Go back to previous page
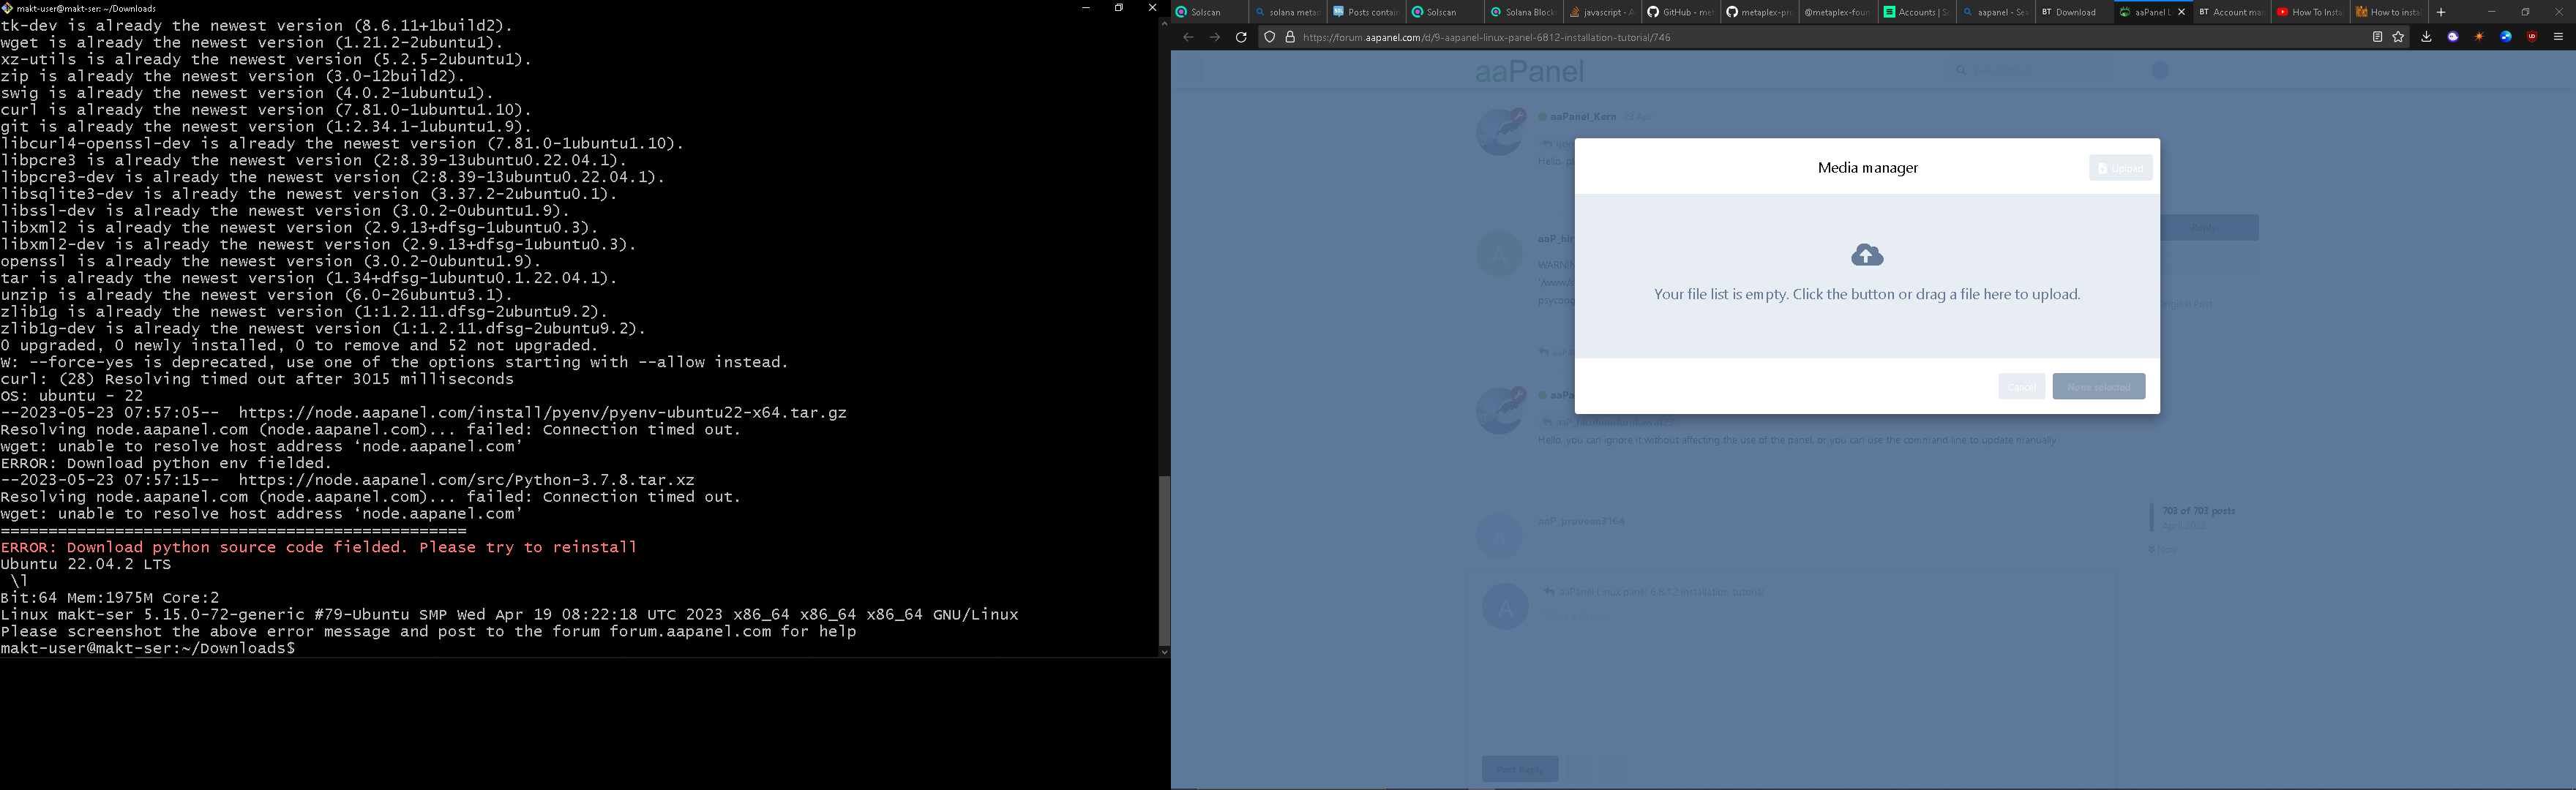The image size is (2576, 790). [x=1188, y=37]
